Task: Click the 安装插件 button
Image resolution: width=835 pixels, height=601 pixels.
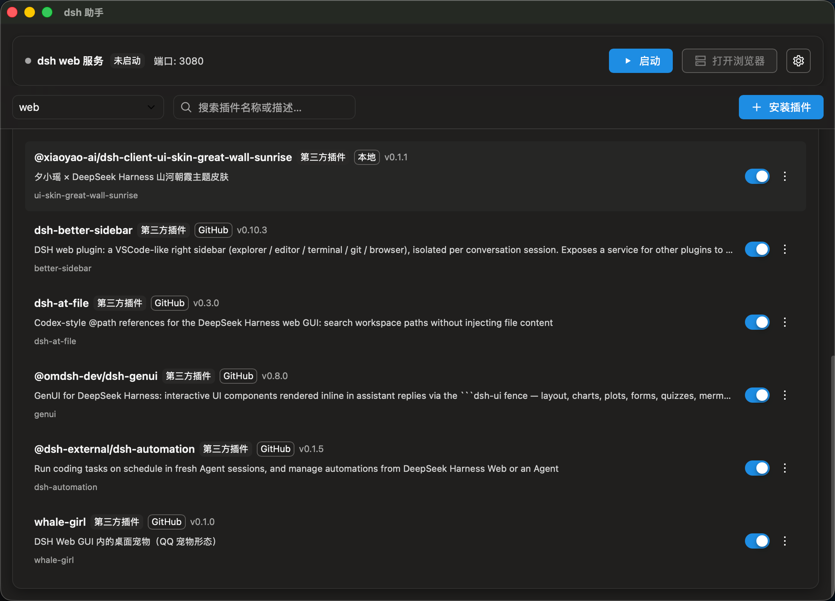Action: [x=781, y=107]
